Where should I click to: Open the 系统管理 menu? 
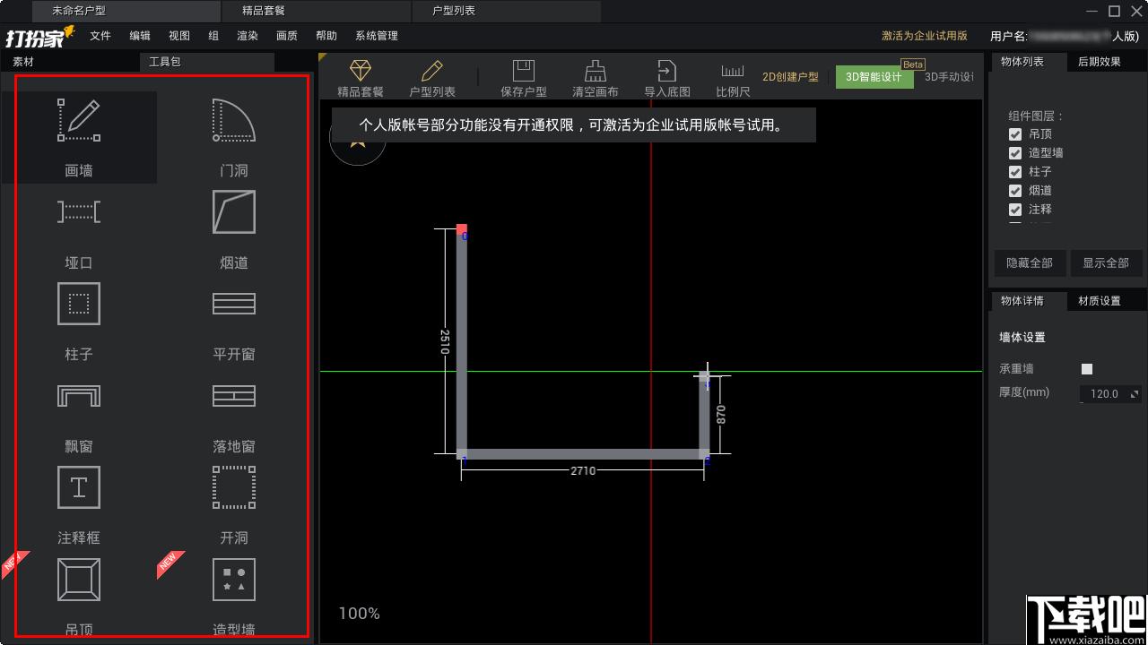click(377, 36)
